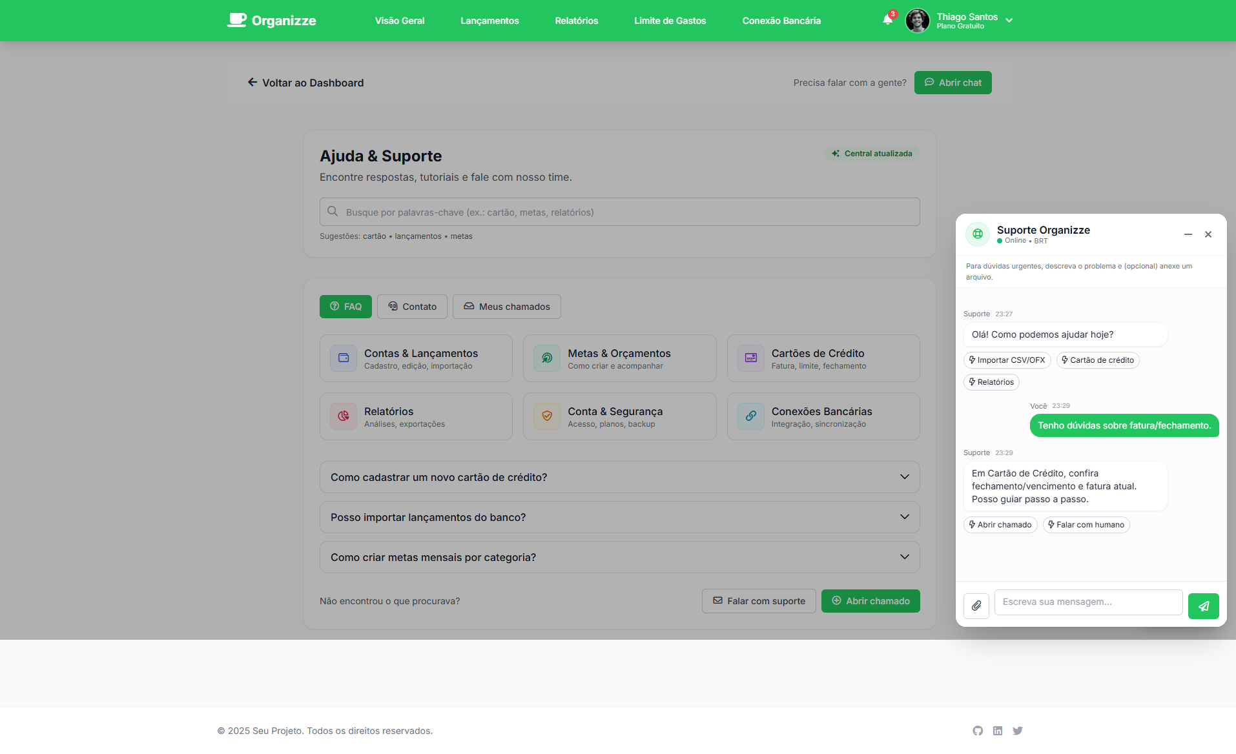
Task: Click Relatórios quick reply chip in chat
Action: (x=991, y=382)
